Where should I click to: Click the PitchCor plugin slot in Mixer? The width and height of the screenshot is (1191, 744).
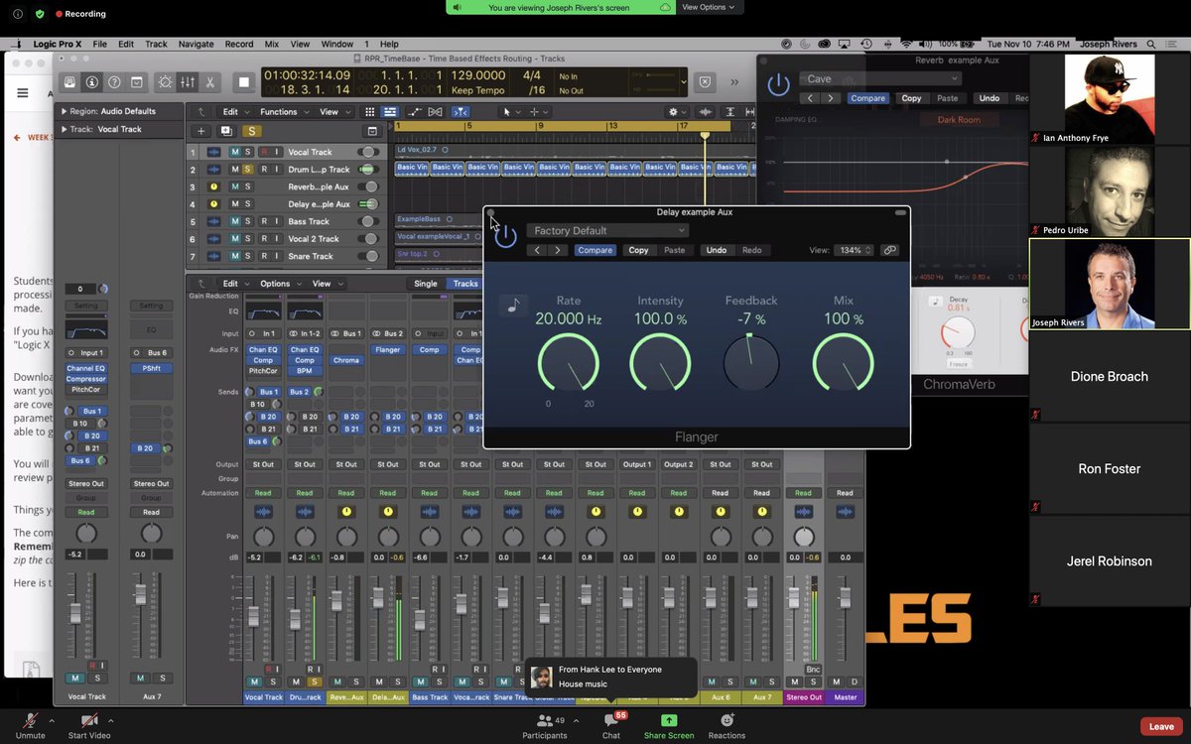click(x=263, y=371)
